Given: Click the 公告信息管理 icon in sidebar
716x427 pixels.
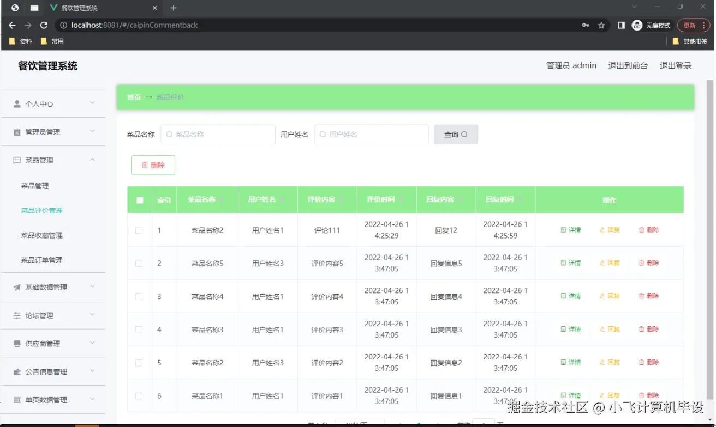Looking at the screenshot, I should point(17,372).
